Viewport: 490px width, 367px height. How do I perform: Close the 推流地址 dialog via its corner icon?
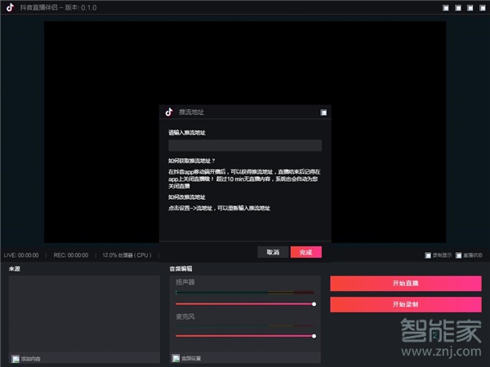pyautogui.click(x=323, y=113)
